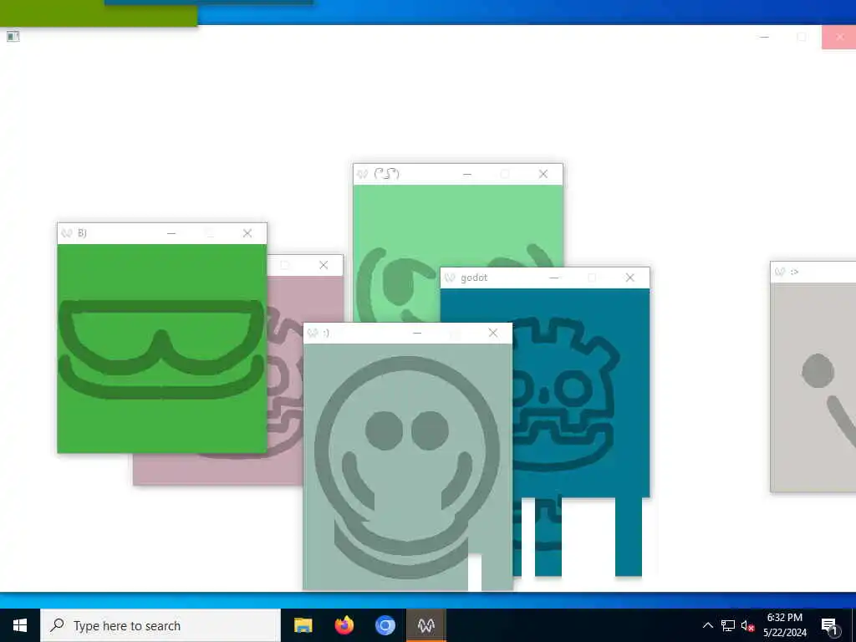Click the gray canvas of the :> window
This screenshot has width=856, height=642.
click(x=813, y=387)
